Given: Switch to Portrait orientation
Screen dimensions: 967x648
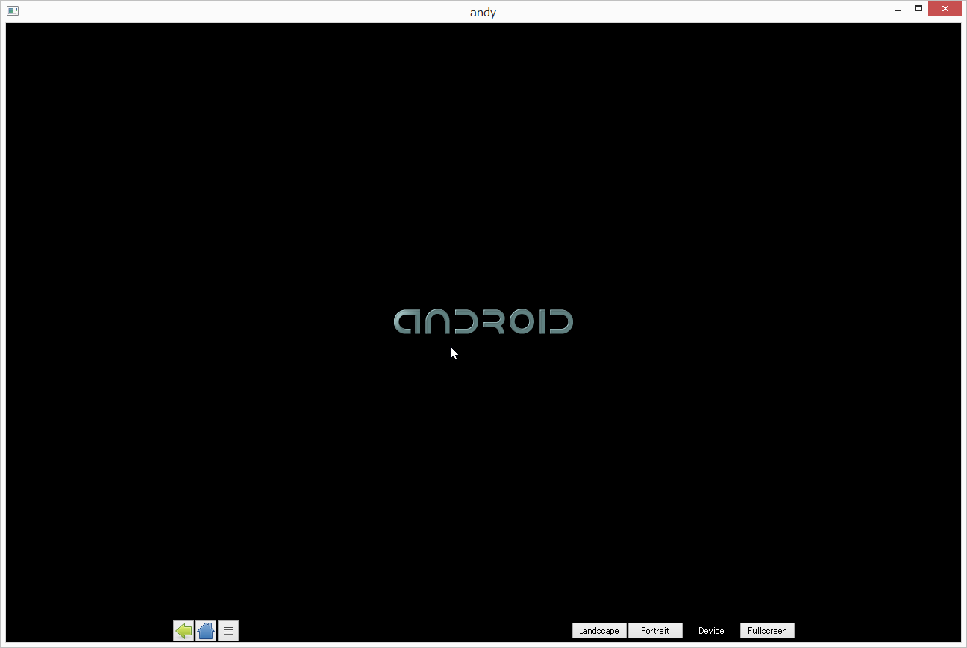Looking at the screenshot, I should pyautogui.click(x=655, y=631).
